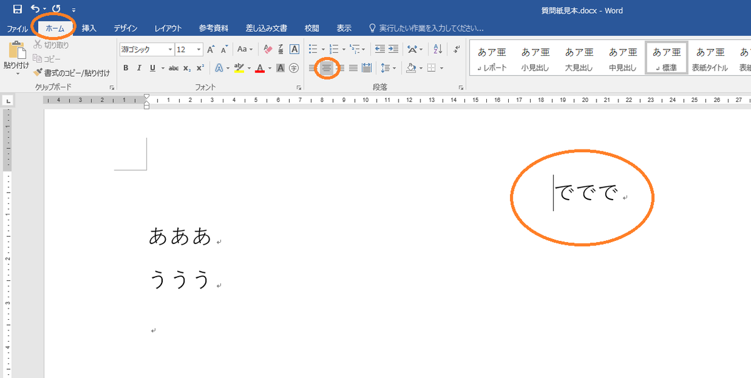
Task: Open the font name combo box 游ゴシック
Action: (x=147, y=49)
